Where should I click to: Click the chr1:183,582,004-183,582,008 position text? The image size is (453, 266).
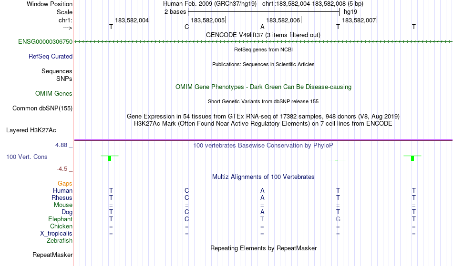(313, 4)
